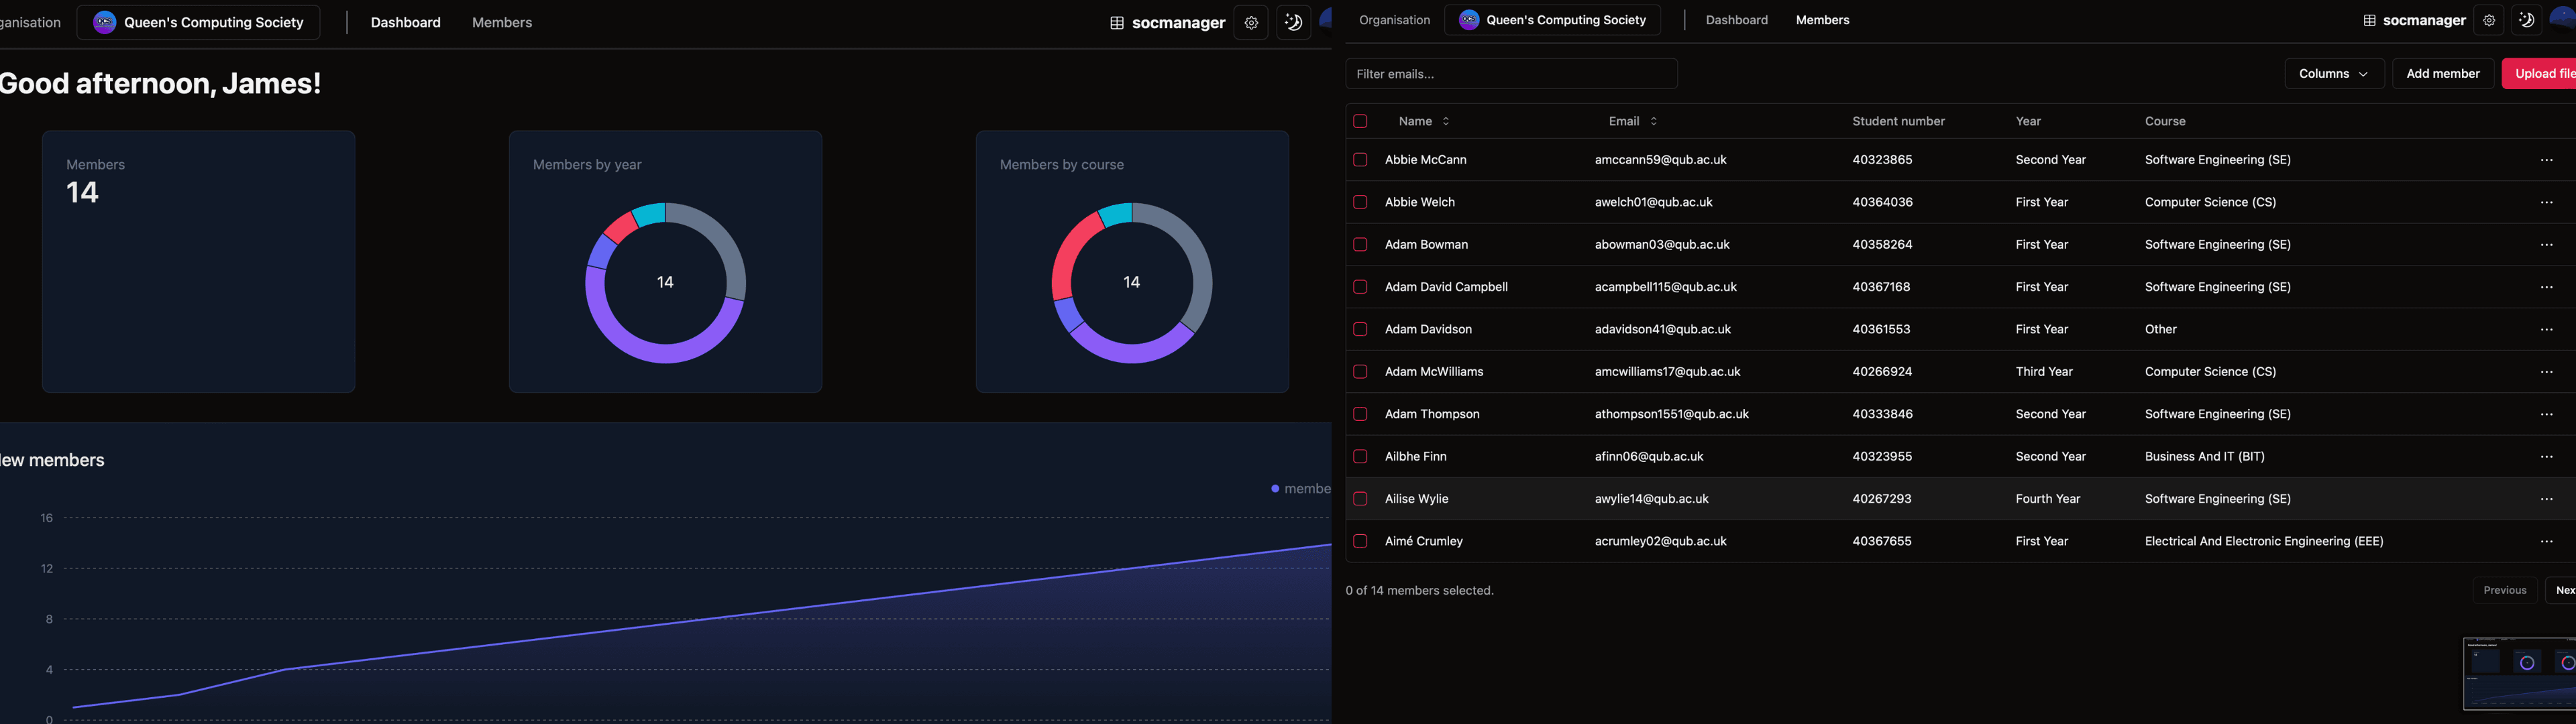Check the select-all checkbox in the header
This screenshot has width=2576, height=724.
pyautogui.click(x=1361, y=121)
